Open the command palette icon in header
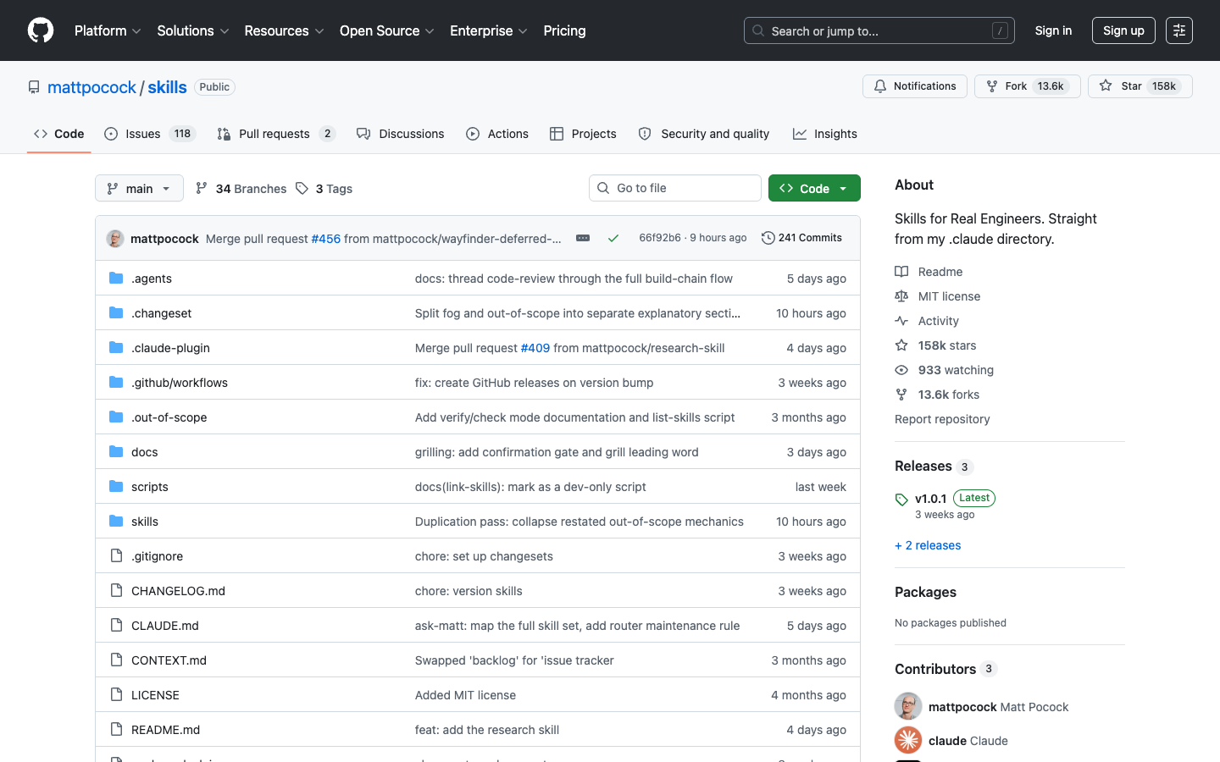 click(x=1179, y=30)
